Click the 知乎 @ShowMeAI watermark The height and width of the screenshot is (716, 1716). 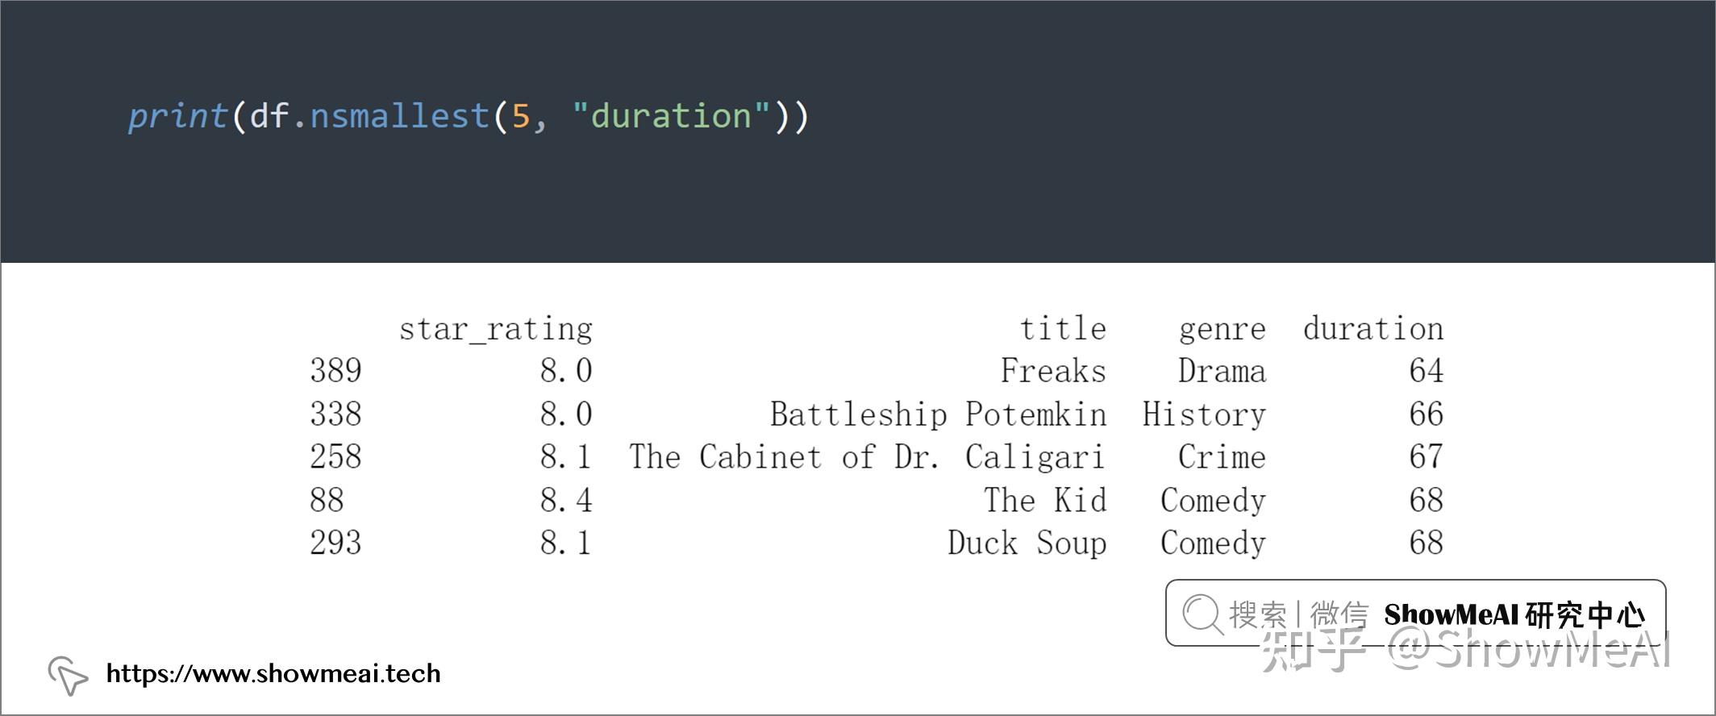tap(1464, 650)
